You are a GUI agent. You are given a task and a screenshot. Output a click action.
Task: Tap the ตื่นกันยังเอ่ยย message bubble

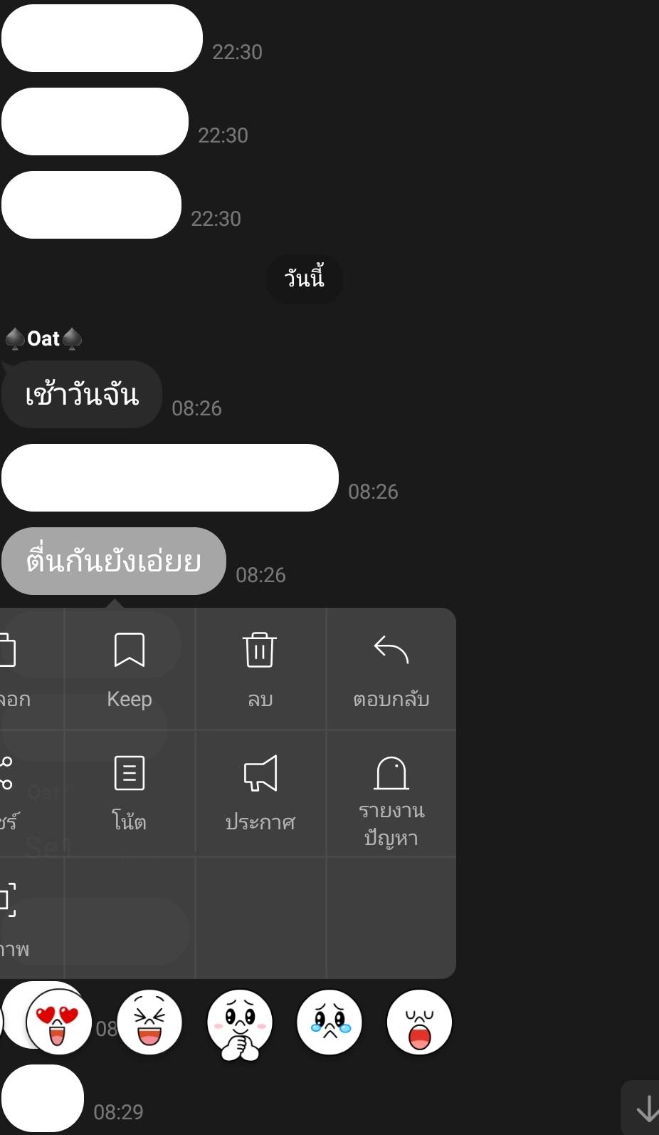(114, 561)
